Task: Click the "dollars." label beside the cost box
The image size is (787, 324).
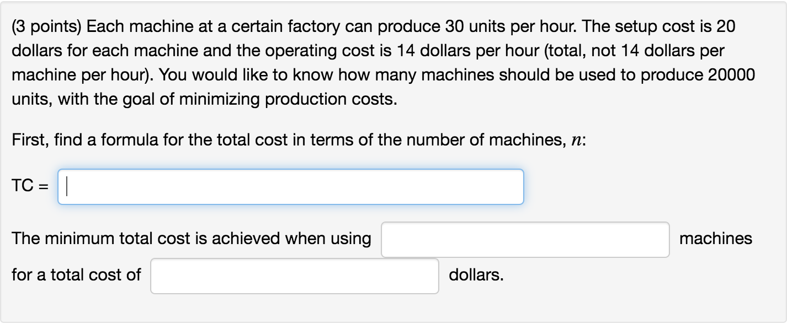Action: point(476,274)
